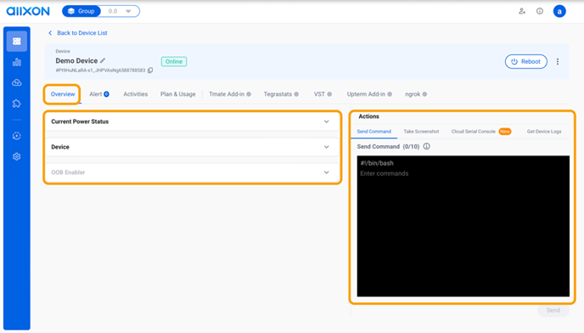Click into the bash command input area
The width and height of the screenshot is (584, 333).
(463, 226)
